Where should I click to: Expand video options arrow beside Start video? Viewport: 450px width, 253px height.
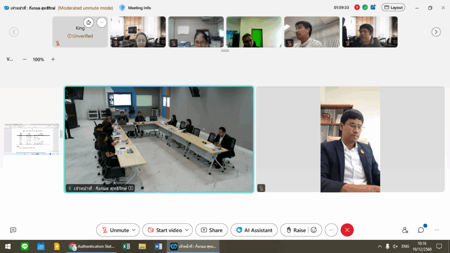point(187,230)
